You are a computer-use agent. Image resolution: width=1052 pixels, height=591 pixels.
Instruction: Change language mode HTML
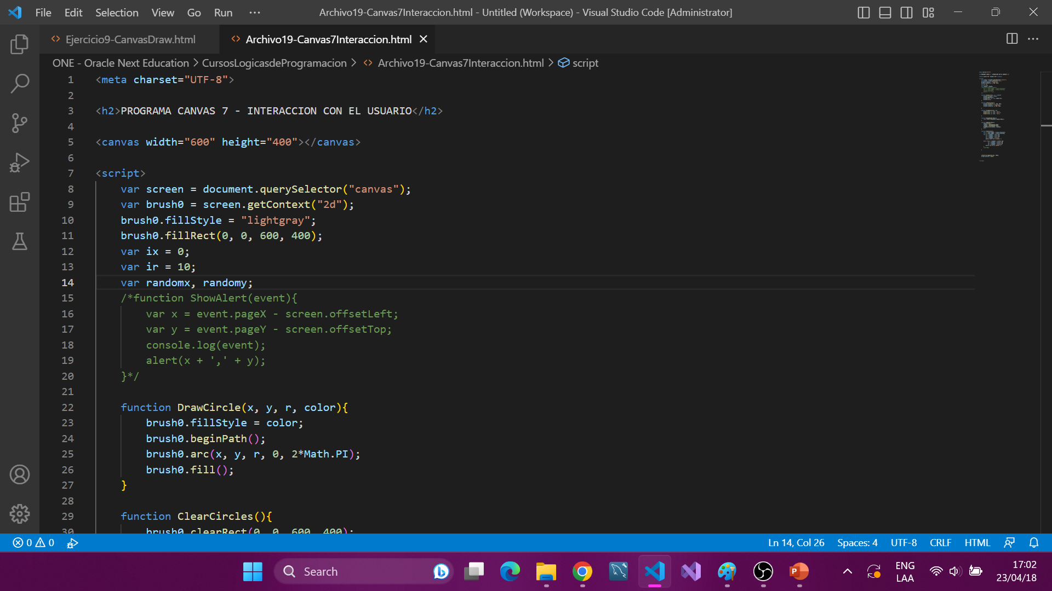pos(977,543)
